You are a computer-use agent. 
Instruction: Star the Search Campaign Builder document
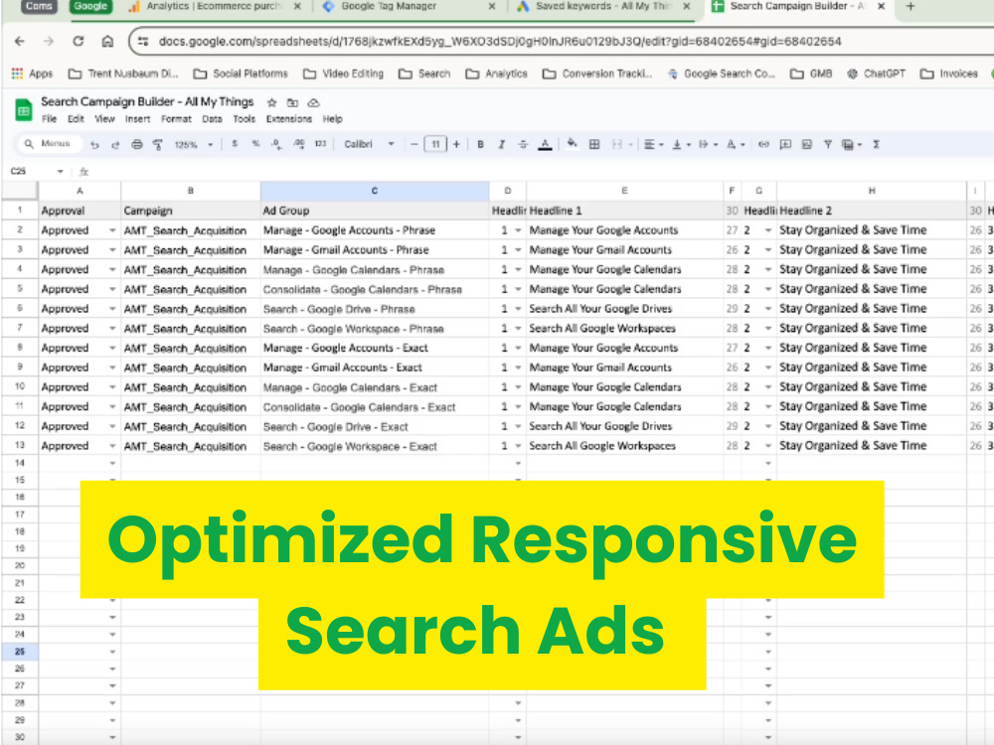coord(272,102)
